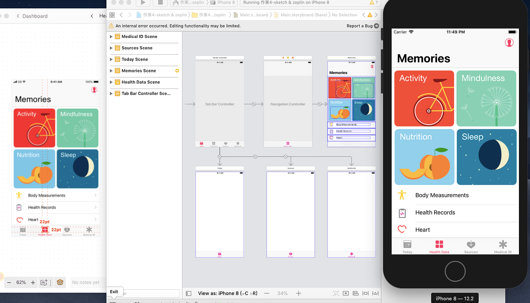The image size is (530, 303).
Task: Switch to the Sources tab in the simulator
Action: coord(471,246)
